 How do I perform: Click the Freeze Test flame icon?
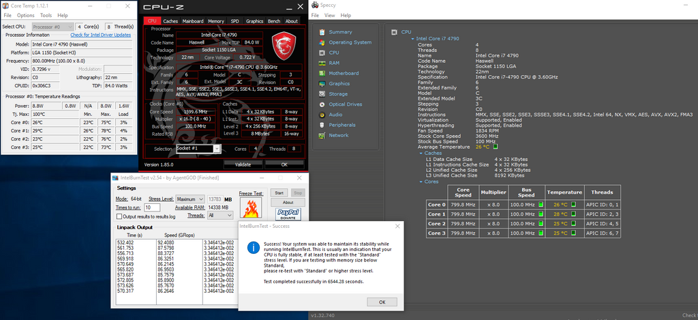251,208
